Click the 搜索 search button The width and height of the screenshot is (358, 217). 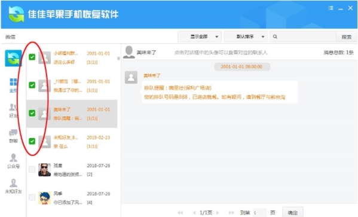point(347,37)
